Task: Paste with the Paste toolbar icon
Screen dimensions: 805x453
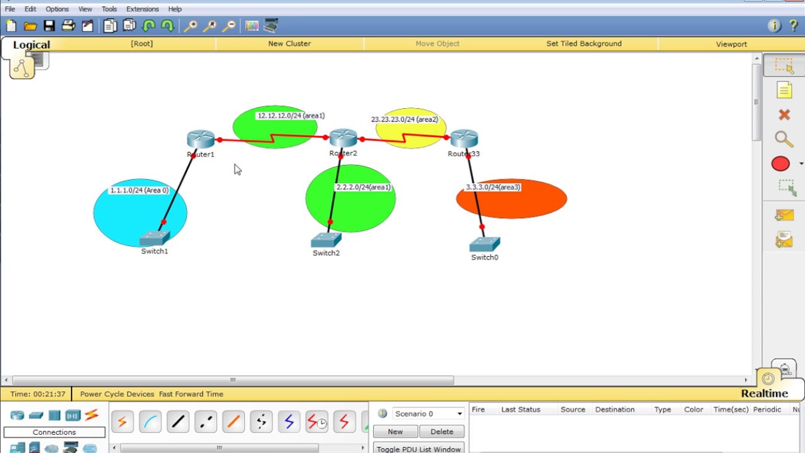Action: (x=130, y=26)
